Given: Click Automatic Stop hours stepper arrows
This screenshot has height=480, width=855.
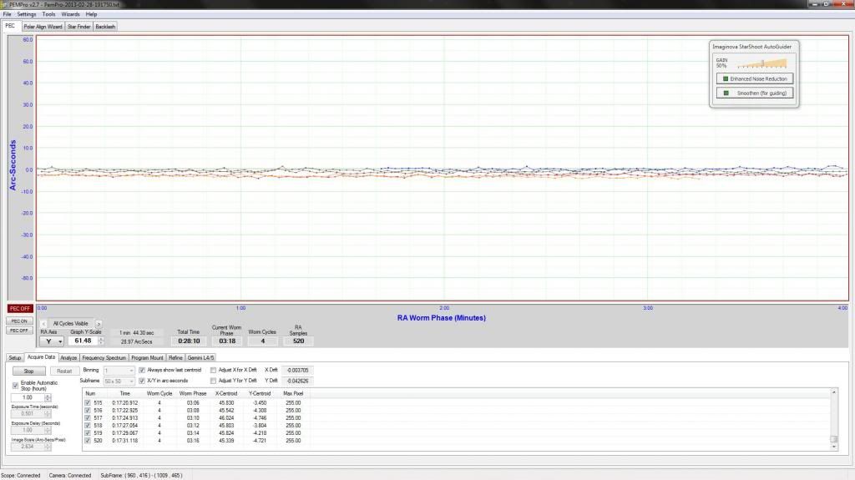Looking at the screenshot, I should 48,397.
